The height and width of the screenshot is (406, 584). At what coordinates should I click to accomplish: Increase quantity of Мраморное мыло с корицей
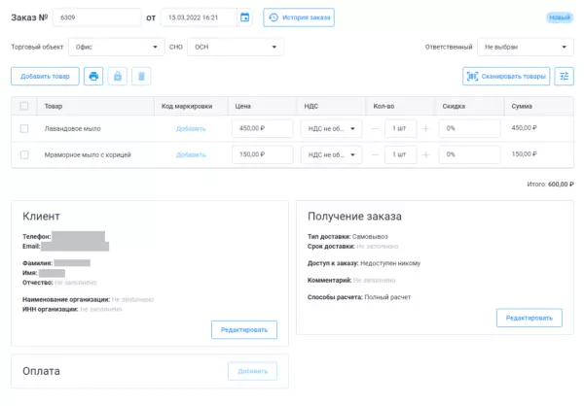click(x=425, y=154)
